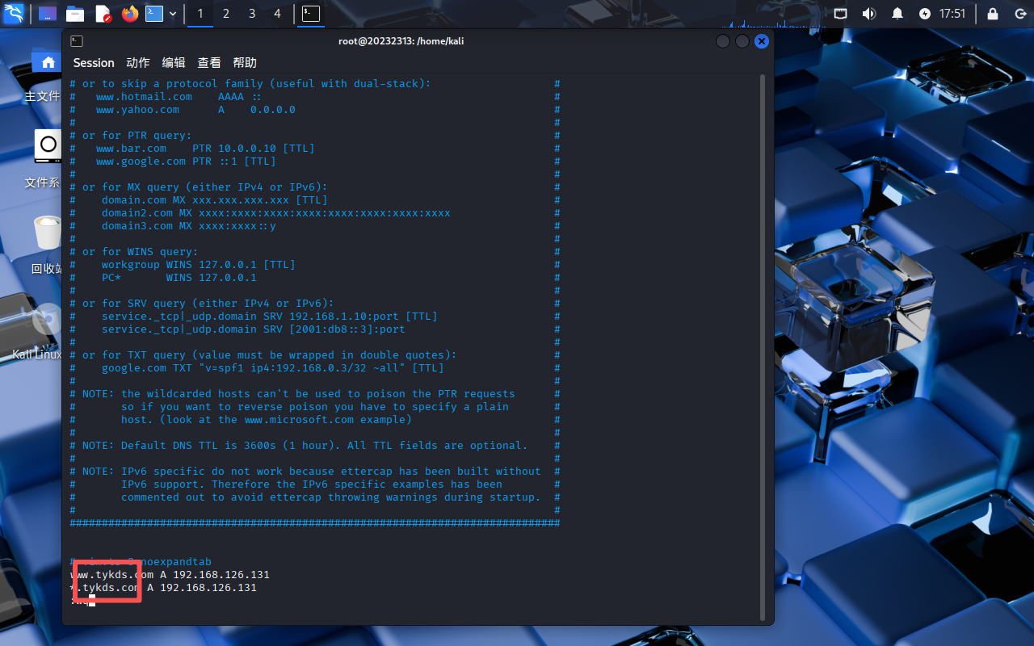Open the file manager launcher in panel
Image resolution: width=1034 pixels, height=646 pixels.
75,14
